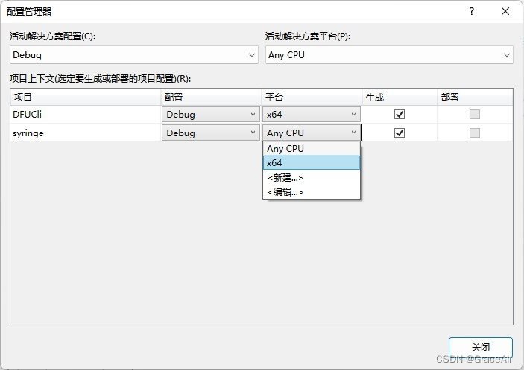Collapse the syringe platform Any CPU dropdown

pyautogui.click(x=312, y=133)
